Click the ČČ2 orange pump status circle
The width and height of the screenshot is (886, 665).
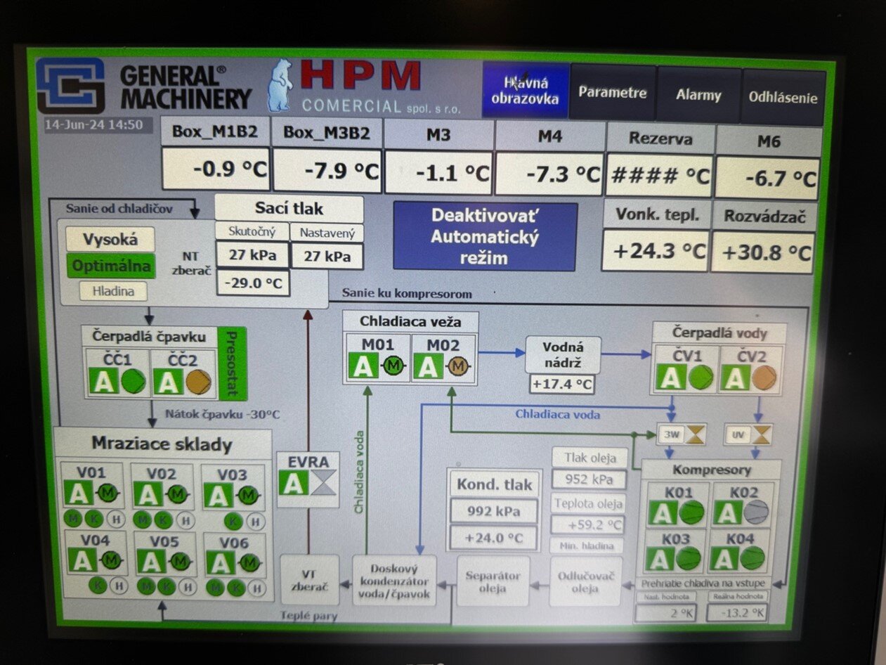198,382
